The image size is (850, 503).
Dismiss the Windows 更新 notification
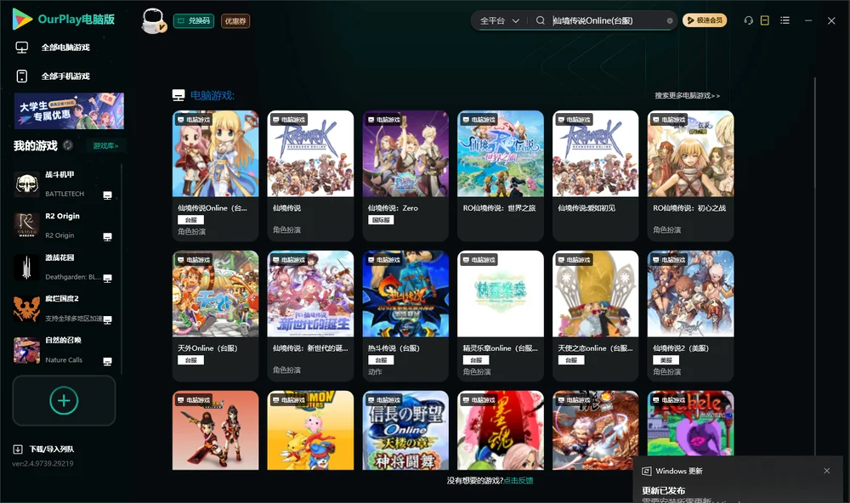827,471
